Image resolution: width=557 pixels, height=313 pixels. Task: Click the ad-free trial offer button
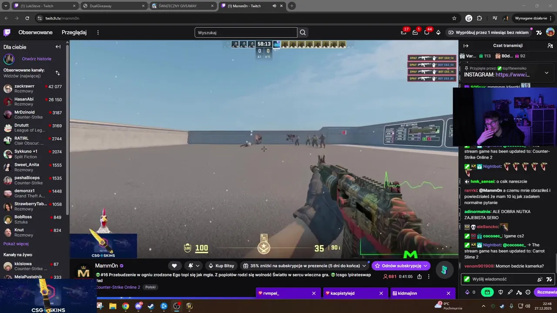pos(489,33)
